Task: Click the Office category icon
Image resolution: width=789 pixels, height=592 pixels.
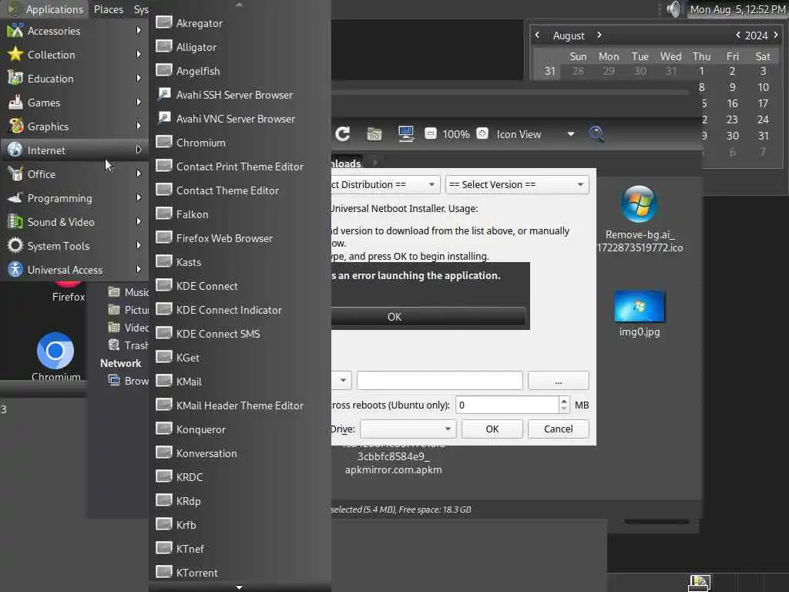Action: click(x=15, y=173)
